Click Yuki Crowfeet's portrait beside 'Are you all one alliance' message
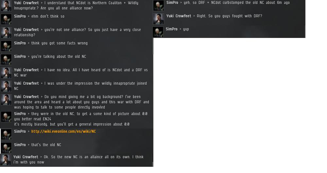This screenshot has height=173, width=327. [6, 6]
